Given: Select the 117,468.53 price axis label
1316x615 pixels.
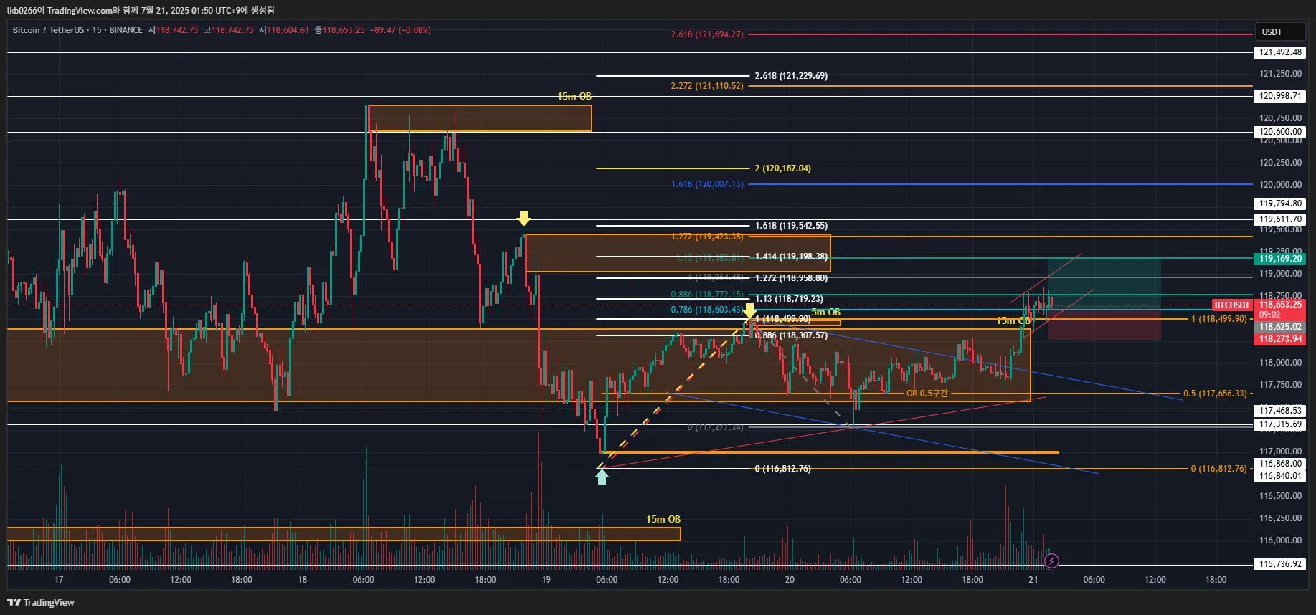Looking at the screenshot, I should click(1280, 411).
